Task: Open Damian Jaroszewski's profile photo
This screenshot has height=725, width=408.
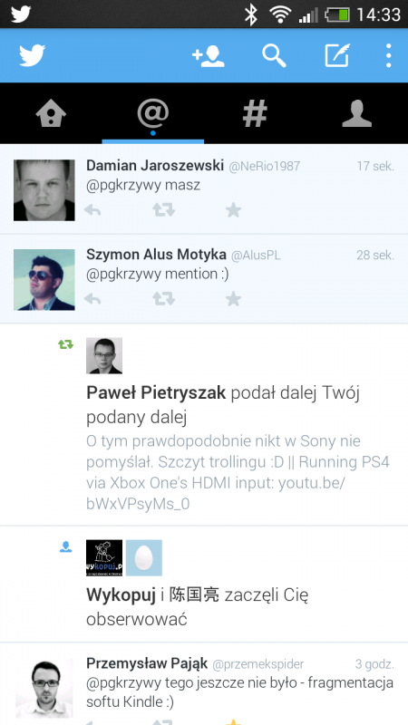Action: pyautogui.click(x=44, y=190)
